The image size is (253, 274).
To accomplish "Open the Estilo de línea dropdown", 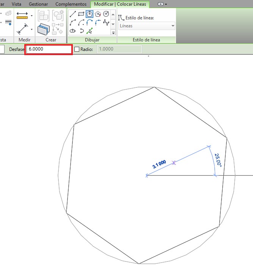I will [146, 26].
